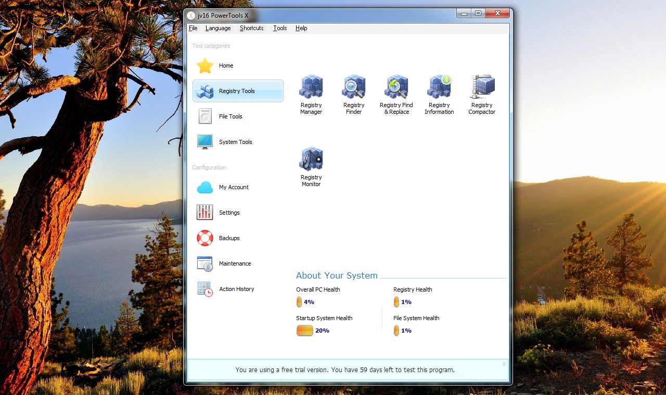Click the Configuration heading
This screenshot has height=395, width=666.
pyautogui.click(x=209, y=167)
